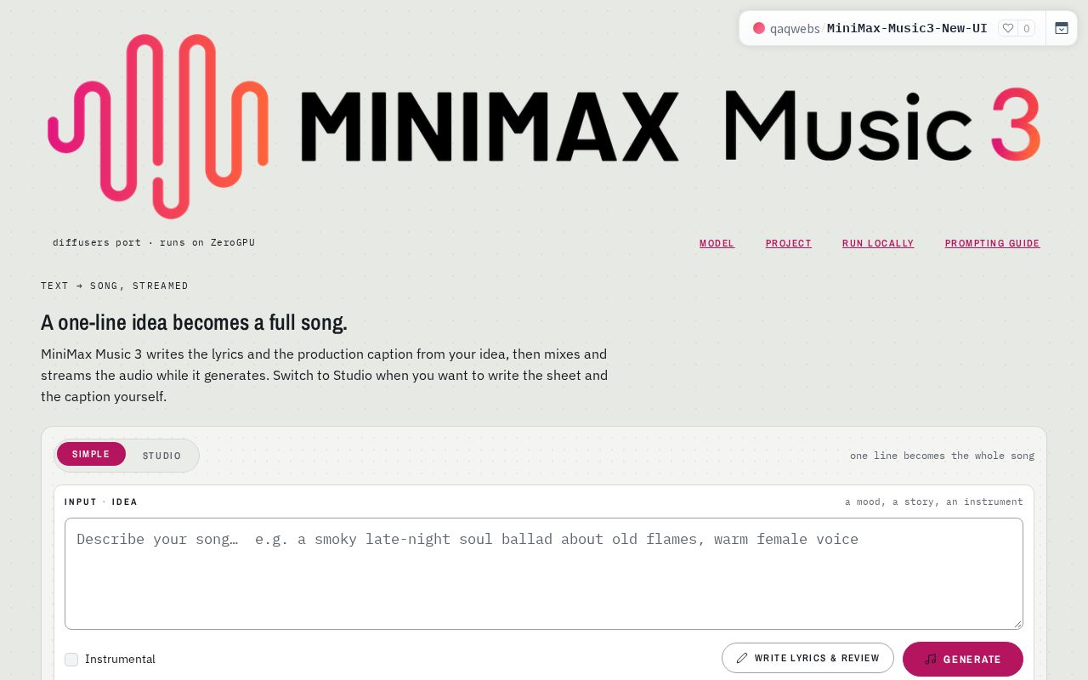Open the RUN LOCALLY link
The width and height of the screenshot is (1088, 680).
(x=878, y=243)
